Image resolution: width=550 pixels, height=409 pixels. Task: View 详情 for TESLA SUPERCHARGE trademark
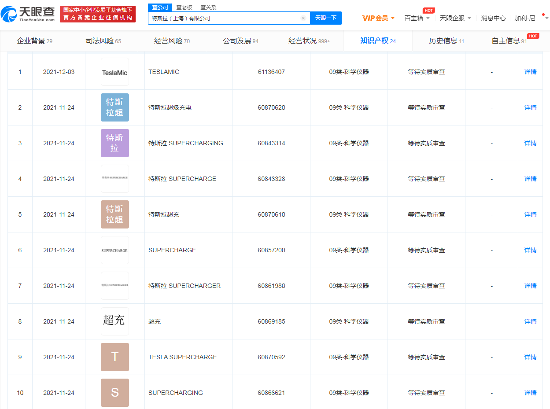pos(530,357)
